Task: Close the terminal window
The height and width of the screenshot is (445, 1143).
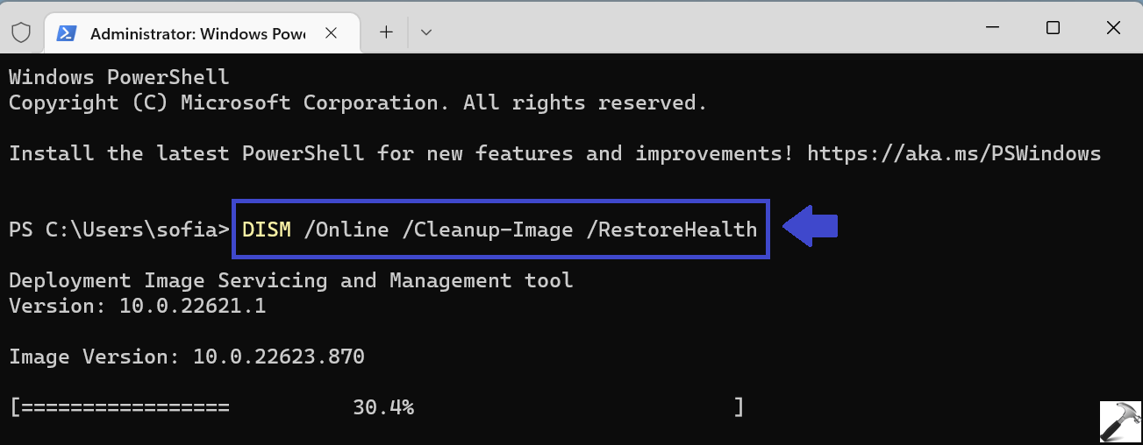Action: click(x=1113, y=28)
